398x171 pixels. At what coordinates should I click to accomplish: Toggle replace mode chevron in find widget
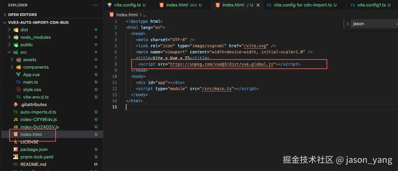tap(348, 24)
